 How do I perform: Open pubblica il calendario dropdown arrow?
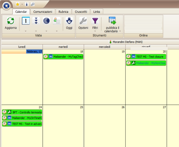(x=120, y=31)
